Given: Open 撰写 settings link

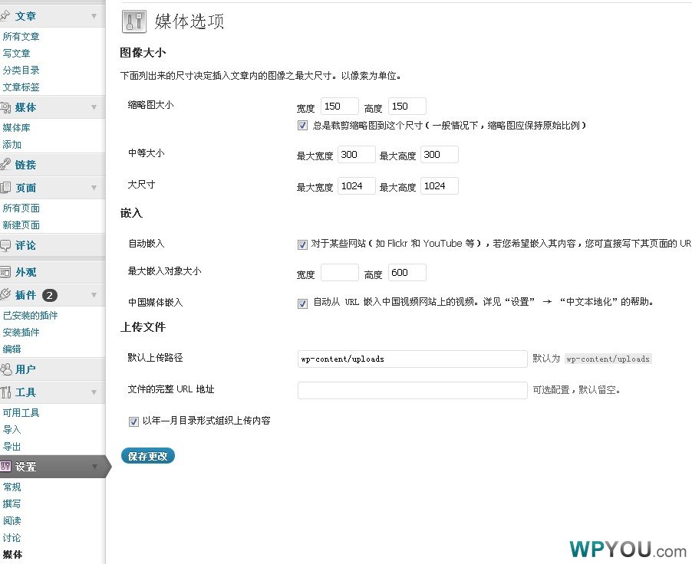Looking at the screenshot, I should tap(12, 503).
